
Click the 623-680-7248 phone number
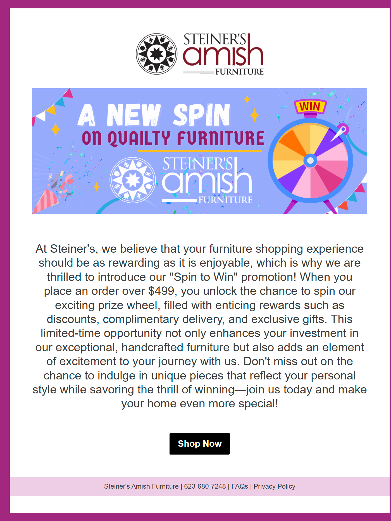pos(205,486)
